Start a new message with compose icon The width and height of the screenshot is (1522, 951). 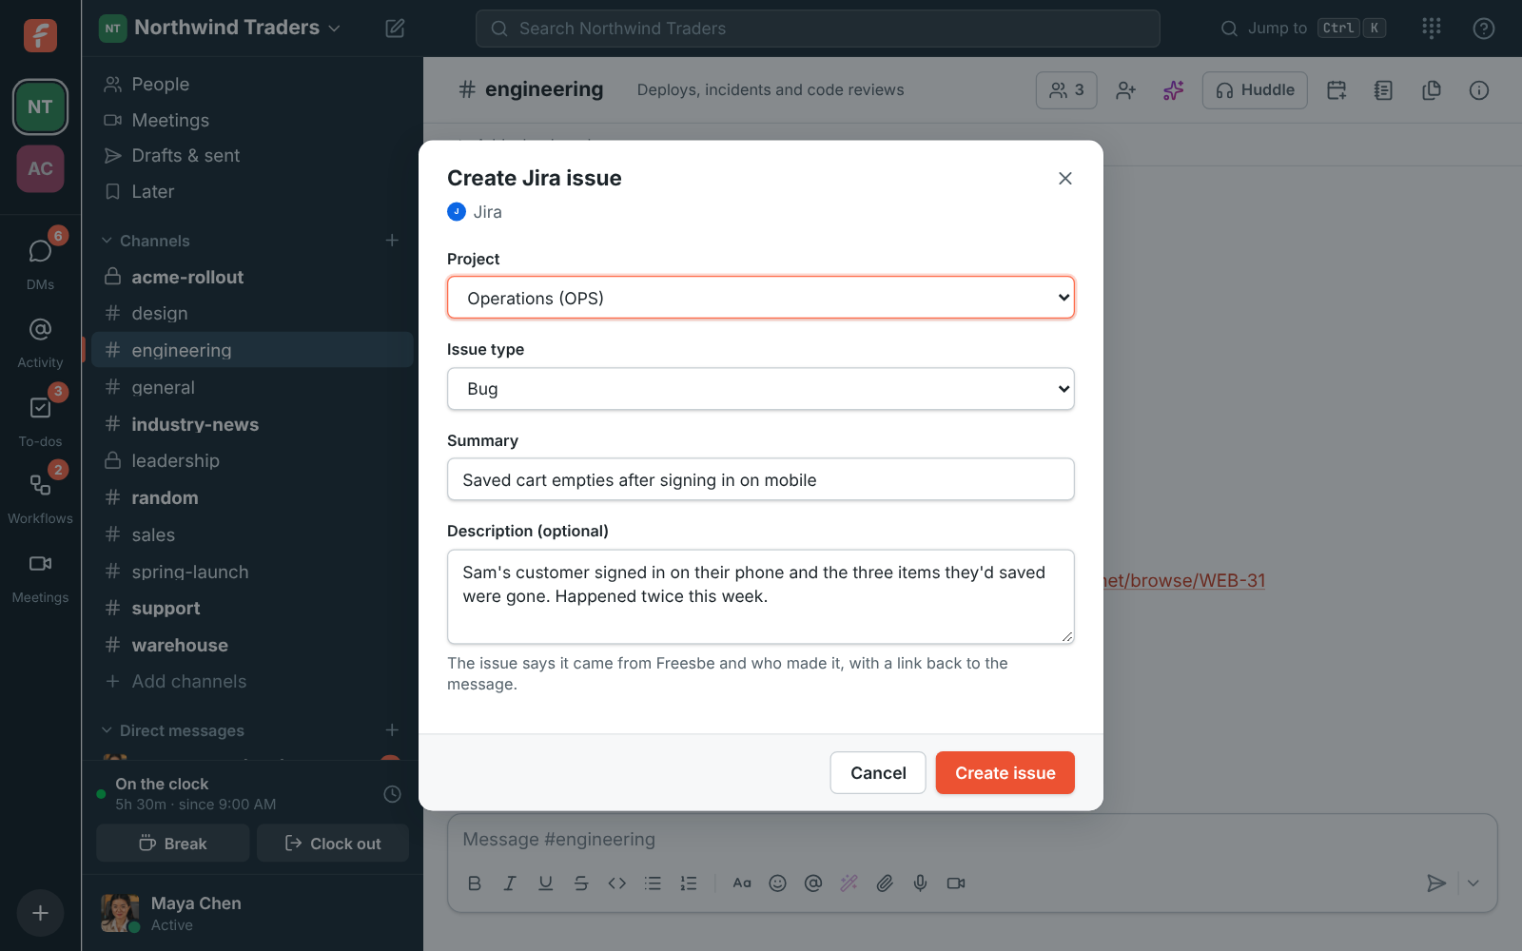[395, 29]
